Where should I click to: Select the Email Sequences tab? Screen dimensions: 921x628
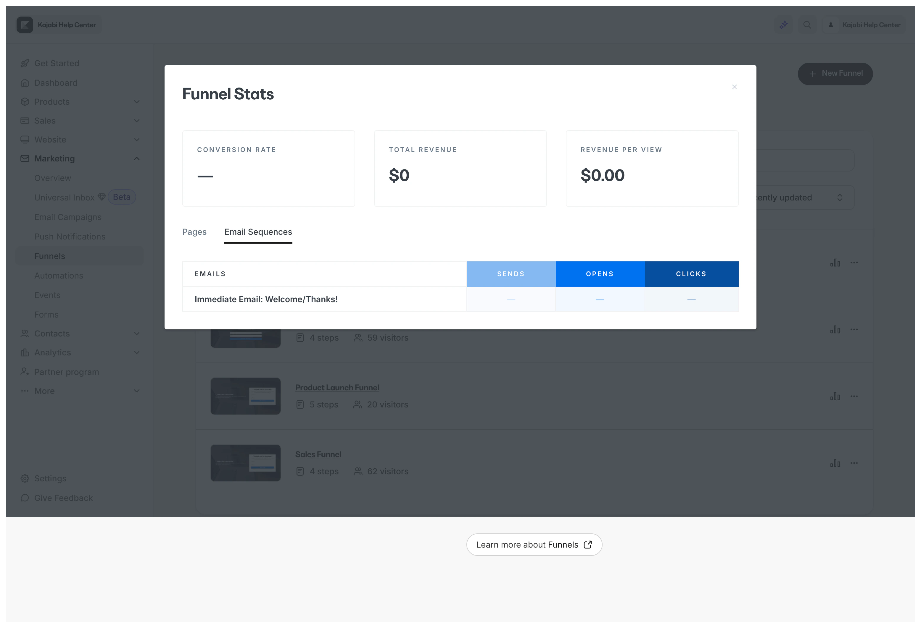pyautogui.click(x=258, y=232)
